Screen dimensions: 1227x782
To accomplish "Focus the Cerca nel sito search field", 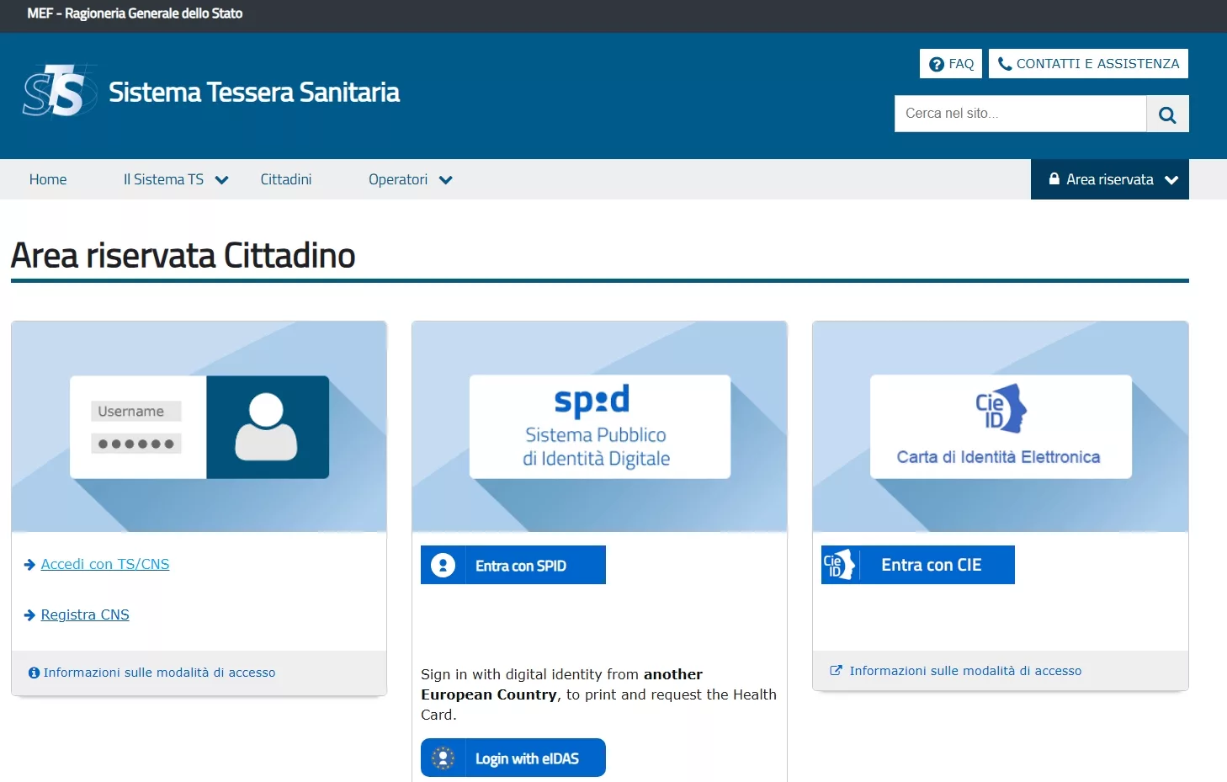I will pyautogui.click(x=1020, y=114).
